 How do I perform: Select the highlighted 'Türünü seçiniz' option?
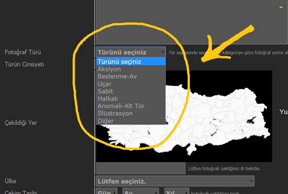click(131, 62)
